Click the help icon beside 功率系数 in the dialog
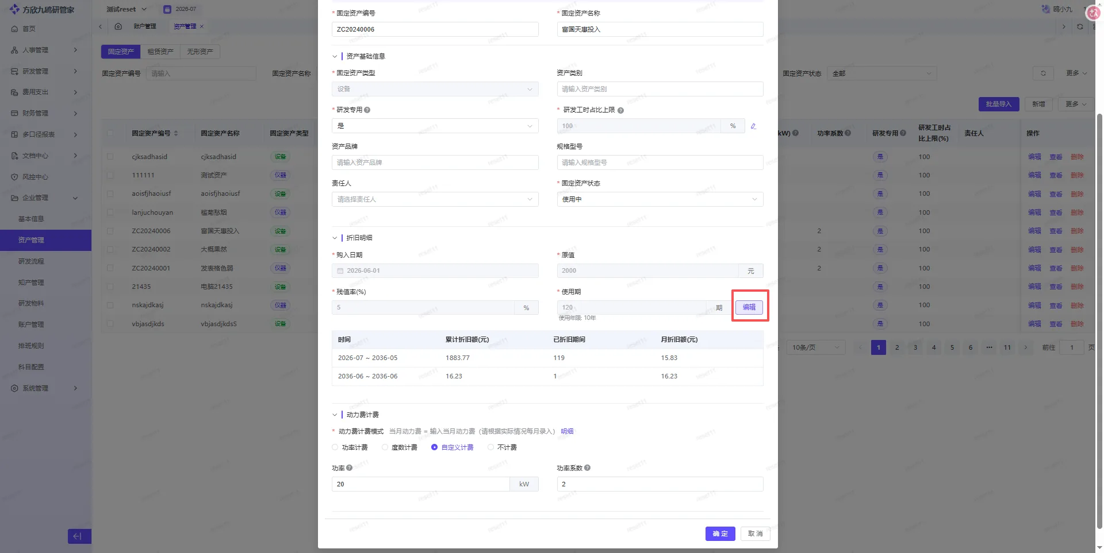 coord(587,468)
